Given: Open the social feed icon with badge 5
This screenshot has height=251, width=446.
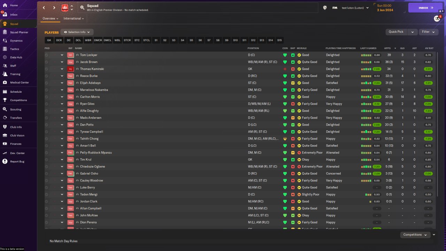Looking at the screenshot, I should [437, 18].
